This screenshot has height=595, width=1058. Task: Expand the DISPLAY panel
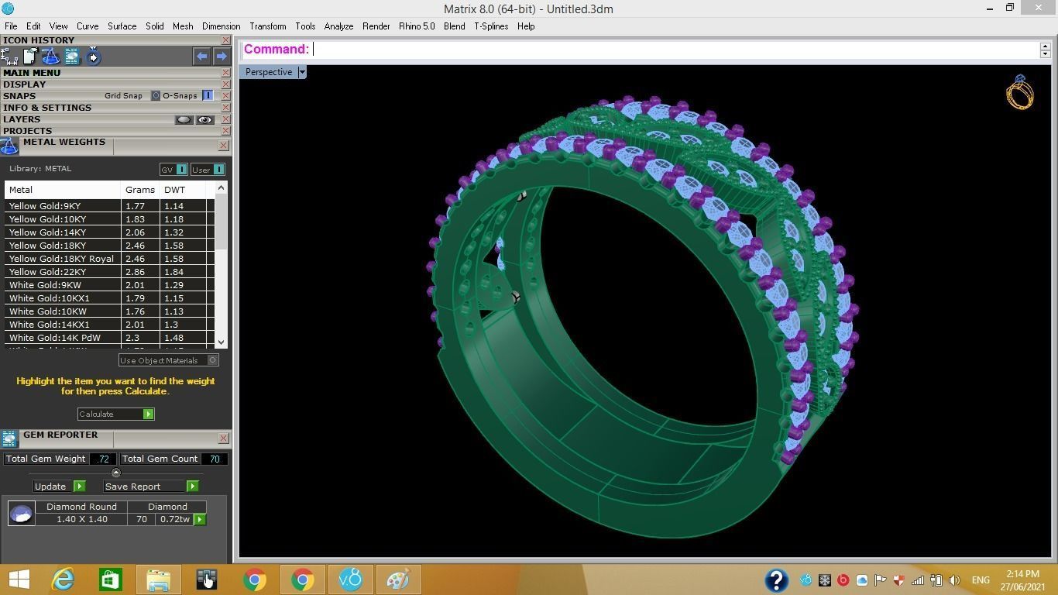pos(24,84)
